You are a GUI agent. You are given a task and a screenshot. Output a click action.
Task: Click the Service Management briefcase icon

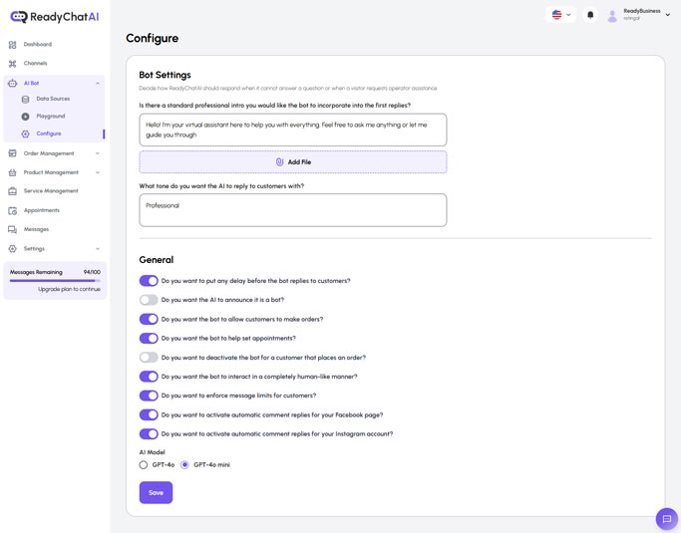13,191
